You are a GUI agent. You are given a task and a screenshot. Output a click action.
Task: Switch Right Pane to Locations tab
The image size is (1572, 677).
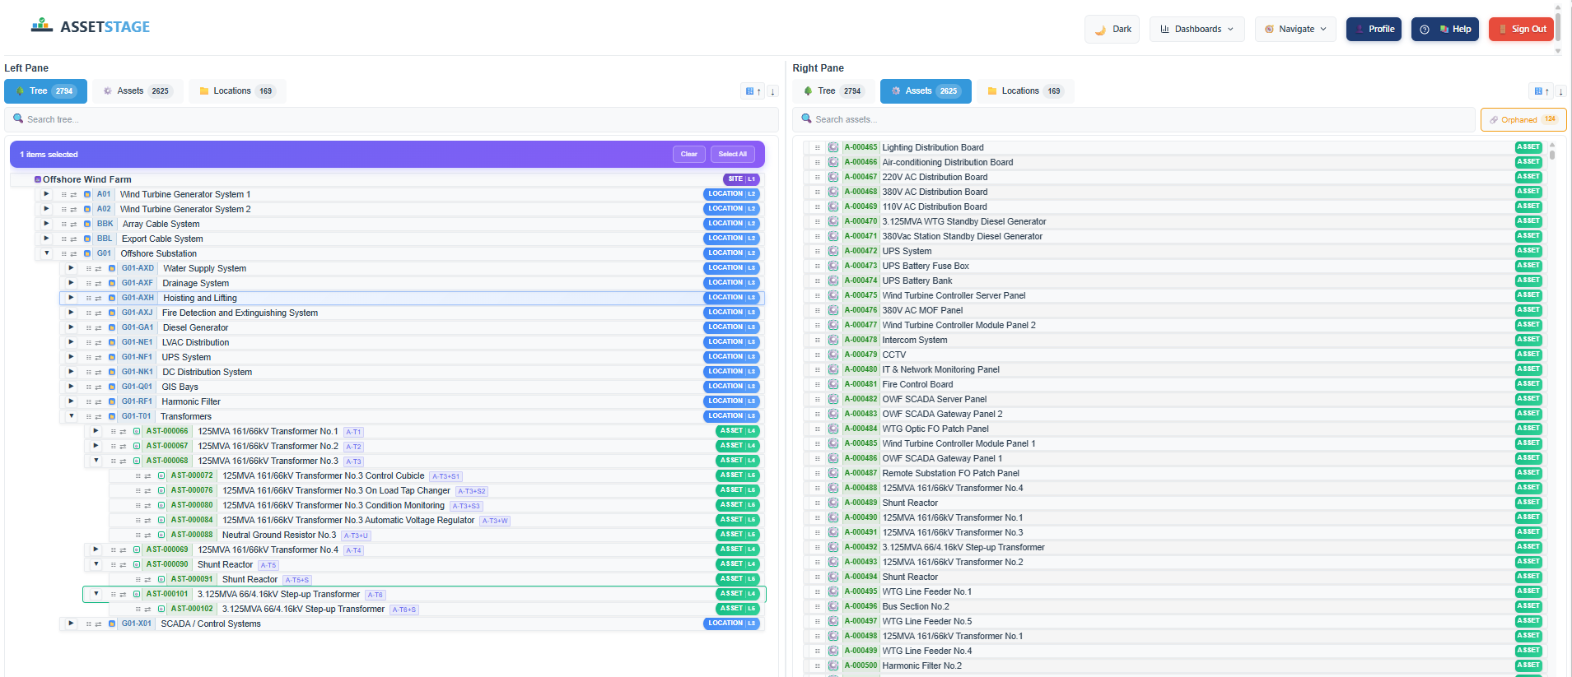[1025, 91]
